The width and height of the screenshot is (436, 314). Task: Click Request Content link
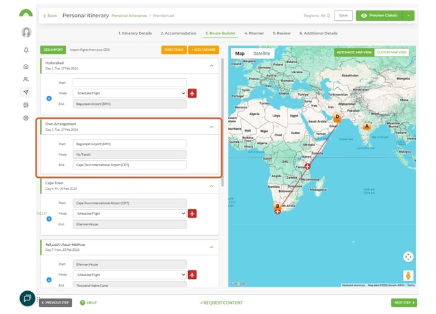(x=221, y=302)
